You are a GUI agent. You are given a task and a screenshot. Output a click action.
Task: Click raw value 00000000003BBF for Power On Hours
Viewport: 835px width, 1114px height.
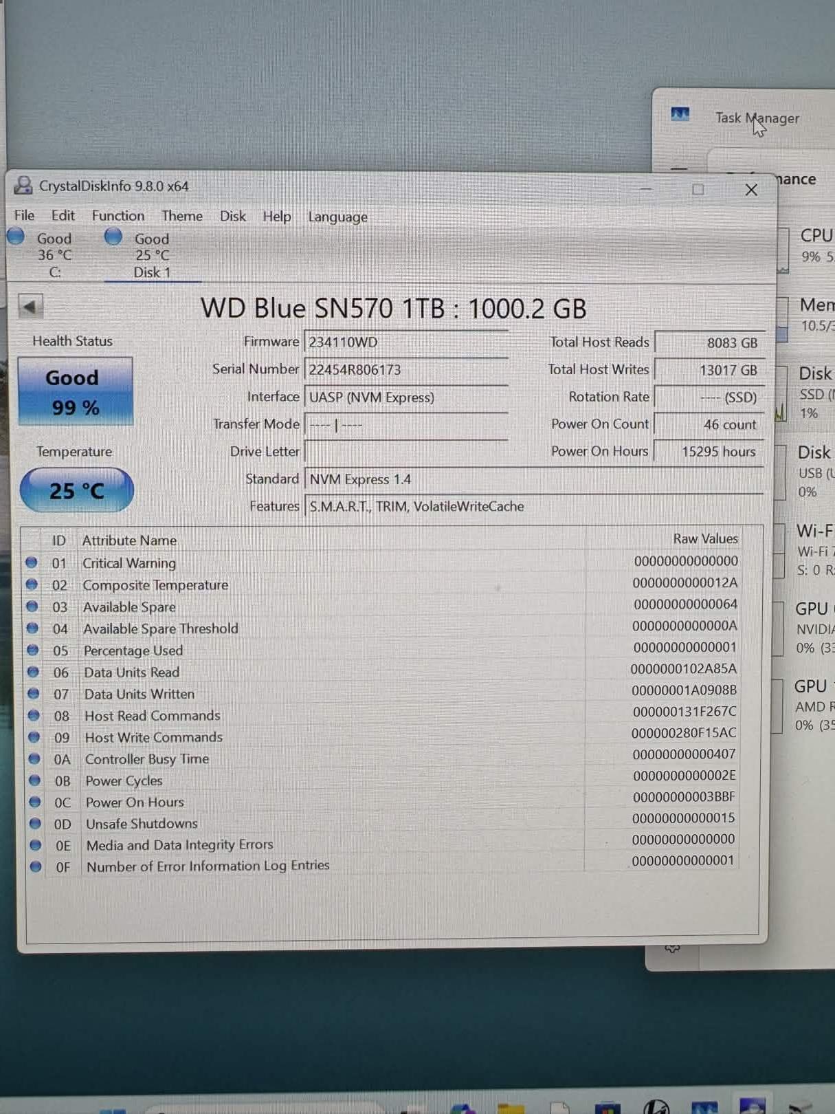coord(684,796)
